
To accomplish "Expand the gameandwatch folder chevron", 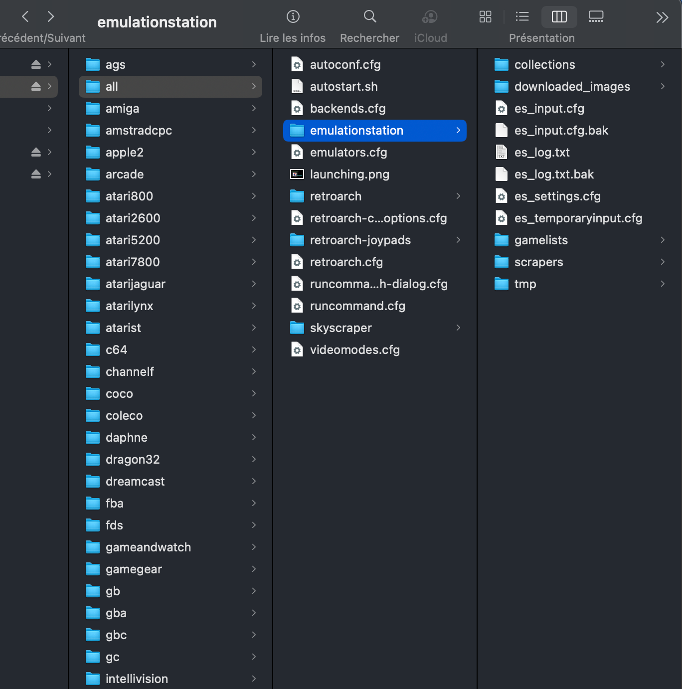I will [x=254, y=547].
